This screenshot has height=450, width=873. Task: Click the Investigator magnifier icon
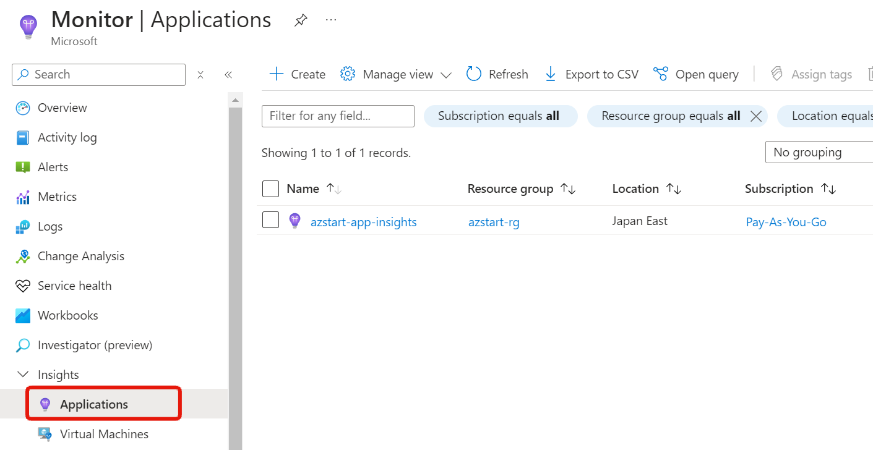tap(23, 346)
